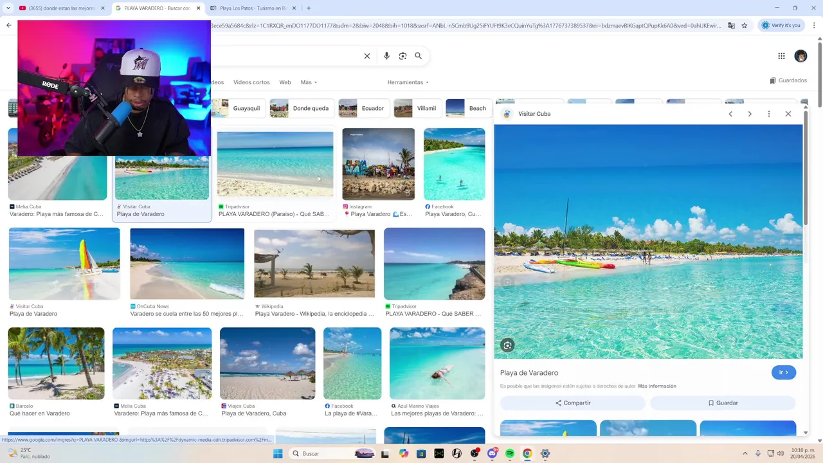Image resolution: width=823 pixels, height=463 pixels.
Task: Open the tab search dropdown arrow
Action: click(x=8, y=8)
